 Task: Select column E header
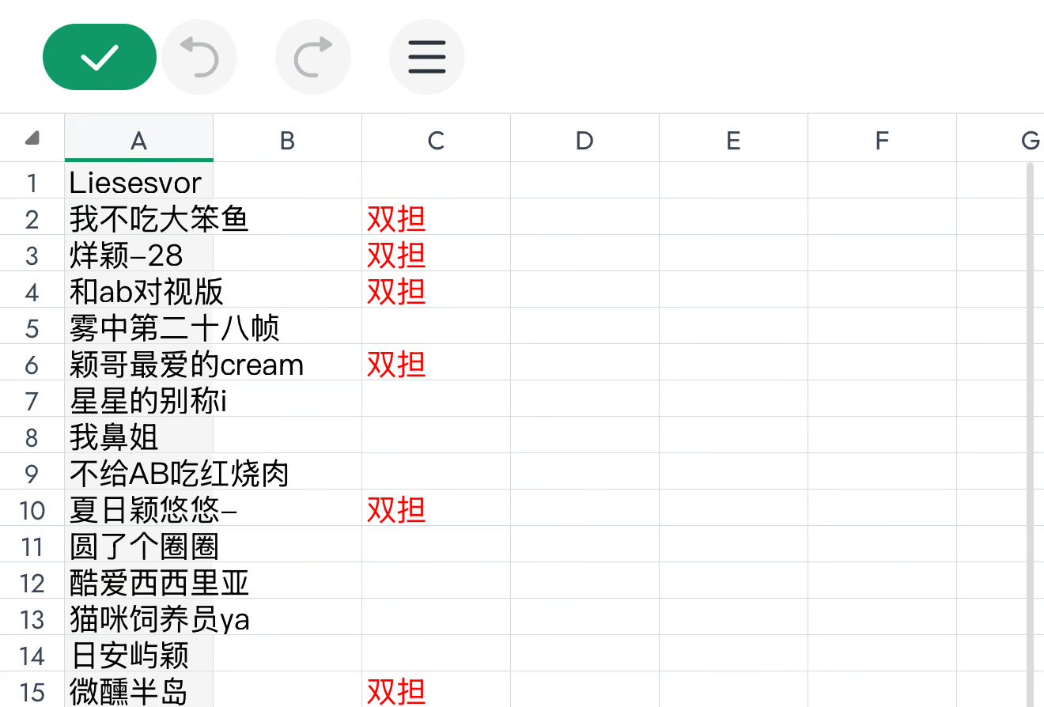(733, 139)
